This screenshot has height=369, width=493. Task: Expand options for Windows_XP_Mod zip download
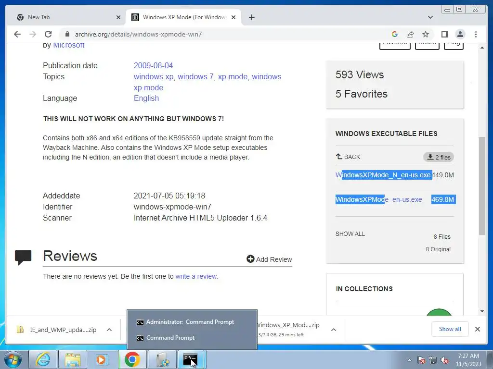click(334, 330)
